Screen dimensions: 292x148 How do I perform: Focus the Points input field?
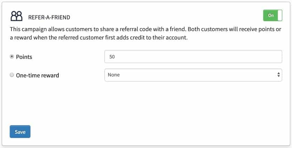193,57
